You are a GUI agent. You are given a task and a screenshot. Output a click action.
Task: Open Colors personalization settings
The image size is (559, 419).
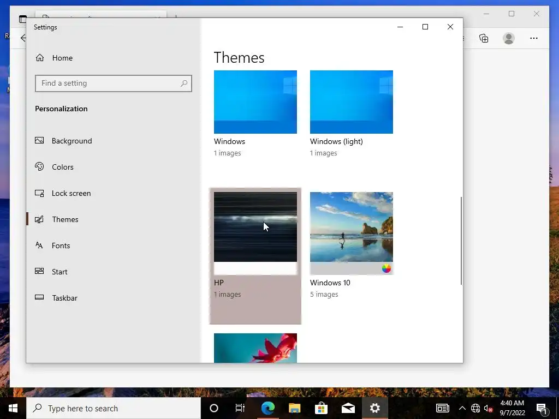click(54, 167)
